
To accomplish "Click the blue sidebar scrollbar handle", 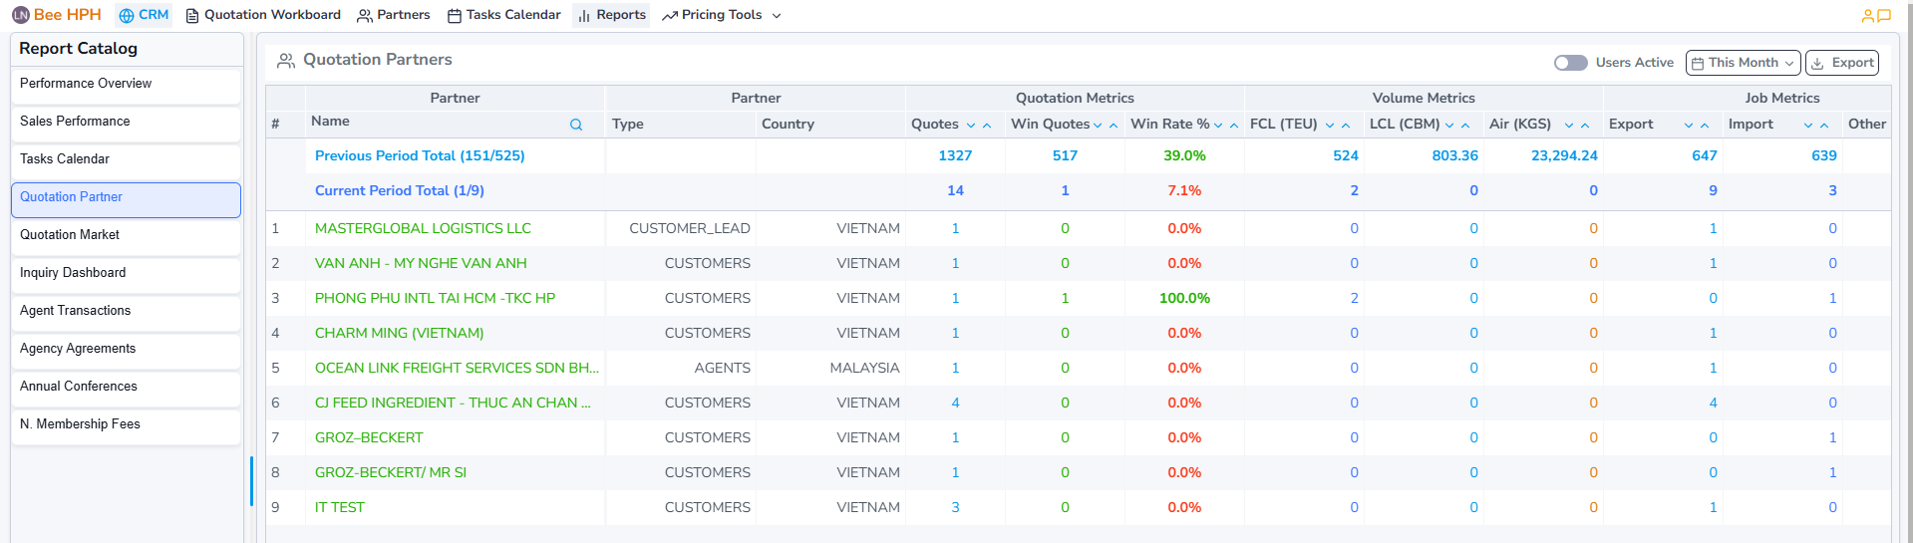I will pyautogui.click(x=251, y=481).
